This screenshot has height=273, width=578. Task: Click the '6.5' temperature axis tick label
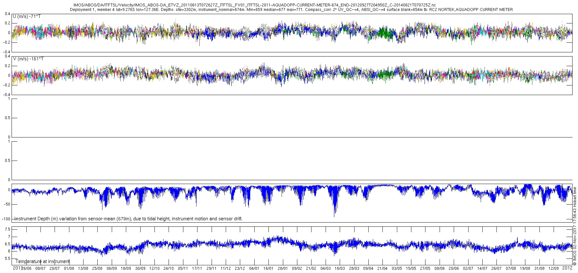click(7, 244)
